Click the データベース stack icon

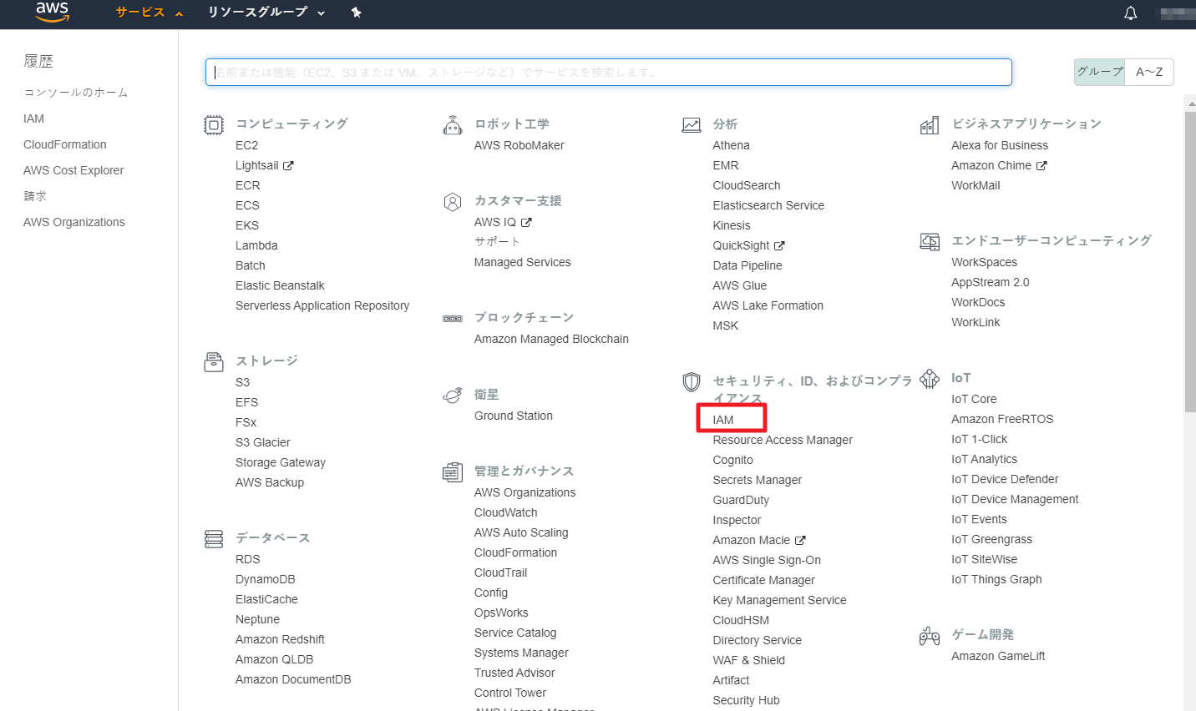pos(214,539)
